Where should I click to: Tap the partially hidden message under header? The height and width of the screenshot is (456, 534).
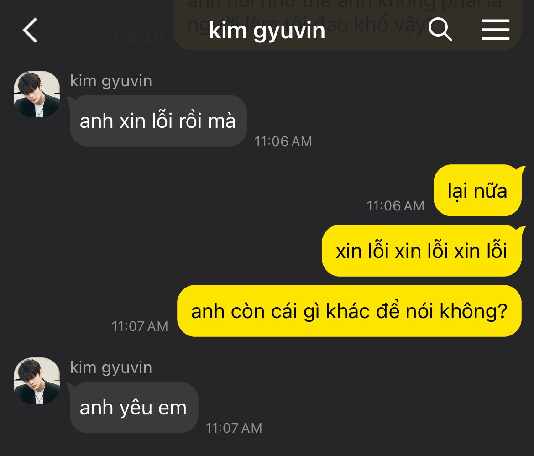click(x=347, y=25)
